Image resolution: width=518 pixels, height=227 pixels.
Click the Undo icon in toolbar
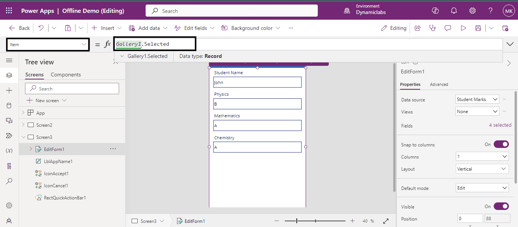point(41,28)
